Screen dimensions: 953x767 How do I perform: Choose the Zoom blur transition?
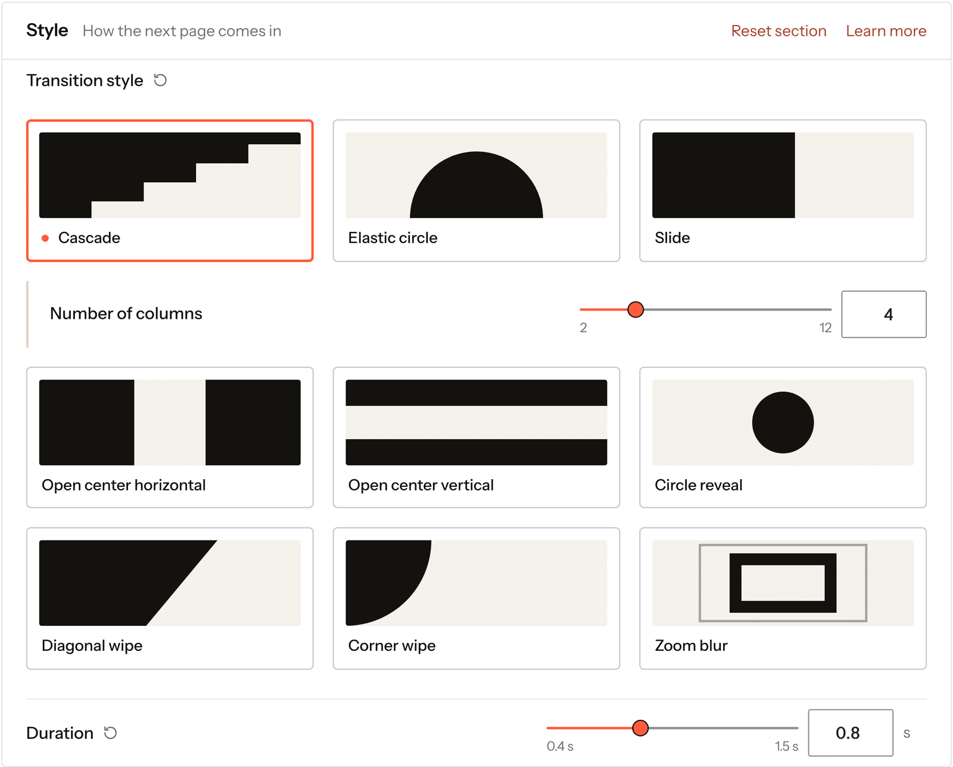click(783, 598)
